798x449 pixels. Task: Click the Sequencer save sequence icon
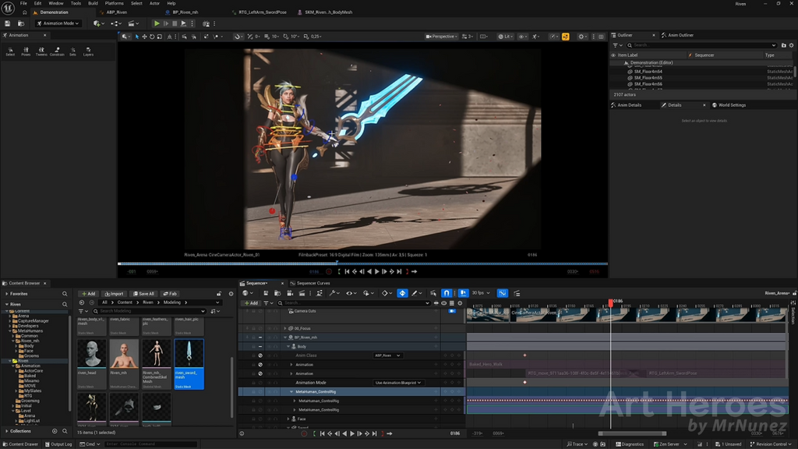266,293
